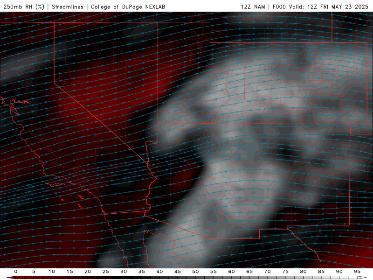The image size is (373, 280).
Task: Click the colorbar label "85"
Action: [321, 272]
